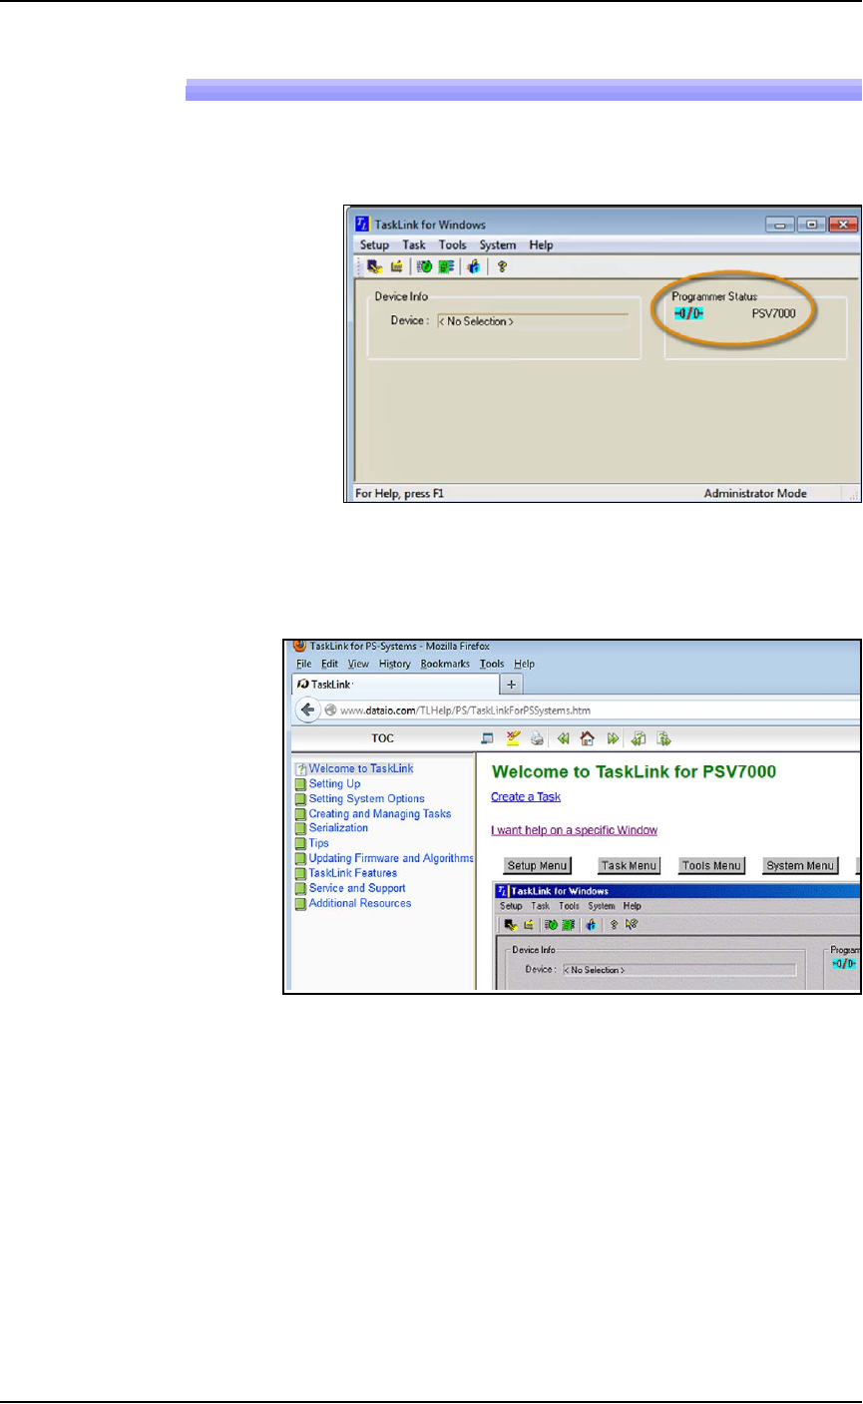Viewport: 863px width, 1404px height.
Task: Open the Setting System Options topic
Action: pos(366,799)
